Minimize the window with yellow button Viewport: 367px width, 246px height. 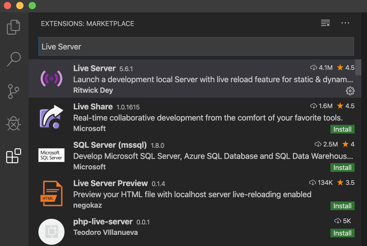(20, 6)
